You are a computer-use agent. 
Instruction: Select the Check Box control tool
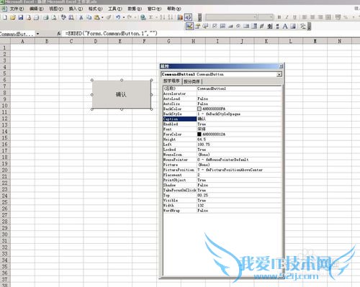(215, 26)
